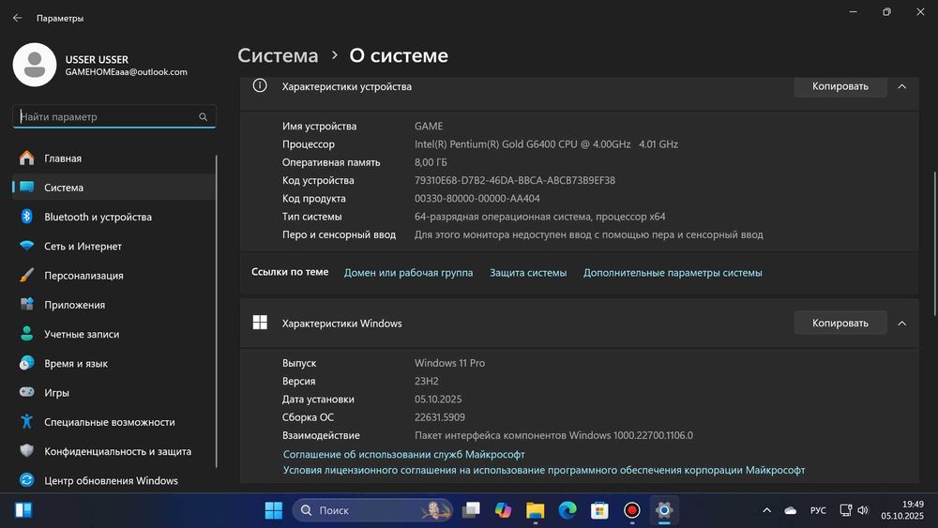Launch Microsoft Edge from taskbar

567,510
